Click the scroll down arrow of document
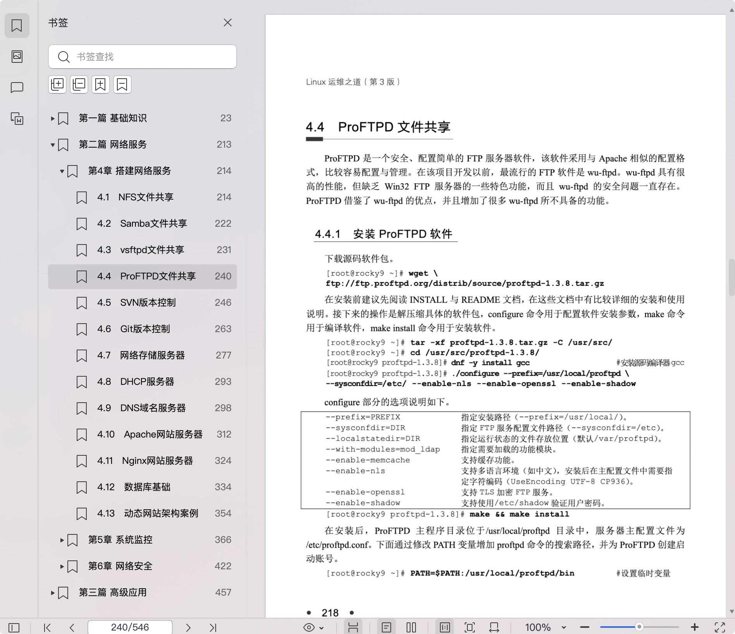This screenshot has height=634, width=735. click(732, 611)
